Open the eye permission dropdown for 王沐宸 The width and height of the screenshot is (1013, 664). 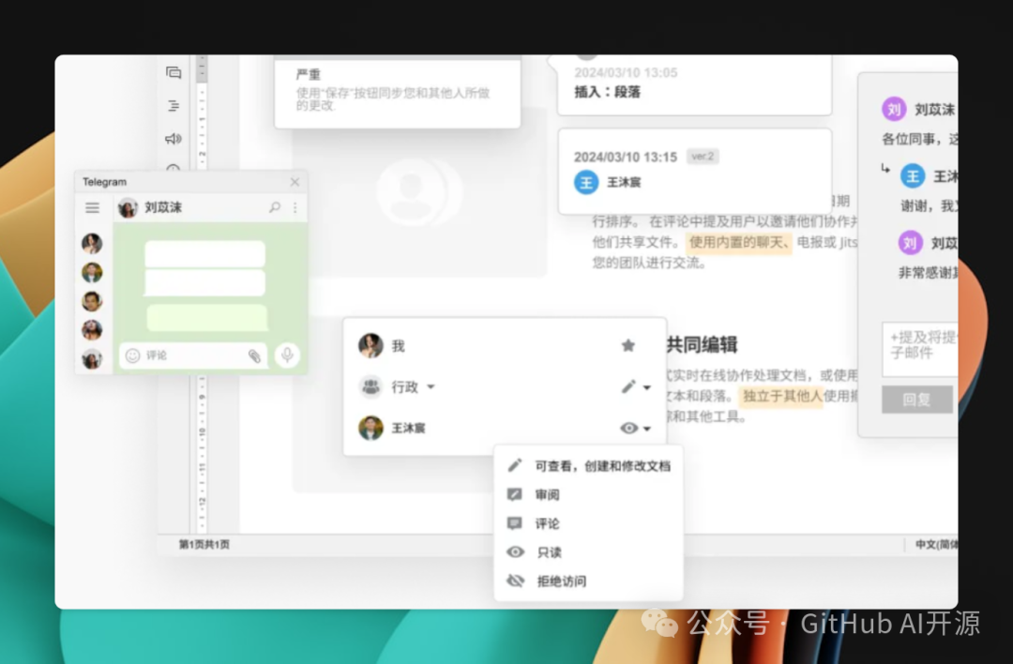[x=636, y=429]
